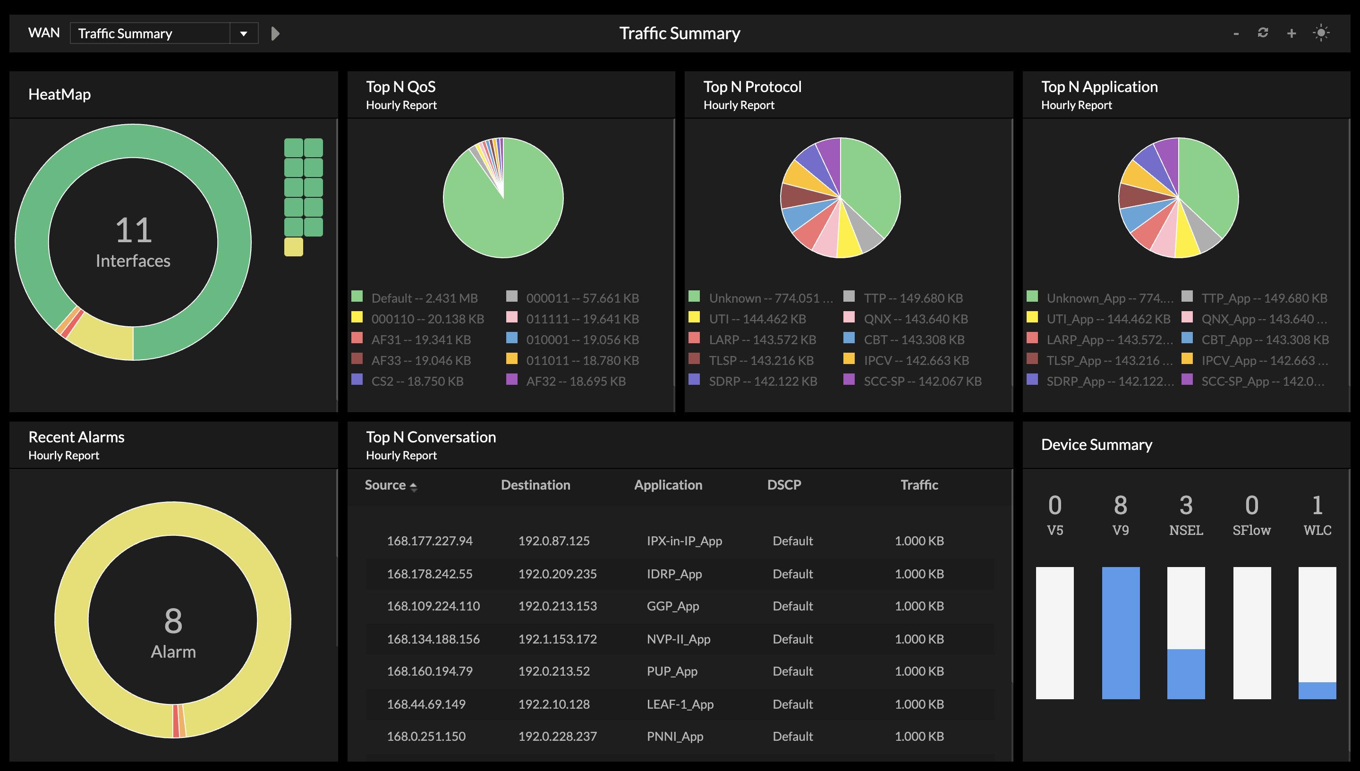This screenshot has height=771, width=1360.
Task: Click the AF31 QoS legend swatch
Action: pos(357,338)
